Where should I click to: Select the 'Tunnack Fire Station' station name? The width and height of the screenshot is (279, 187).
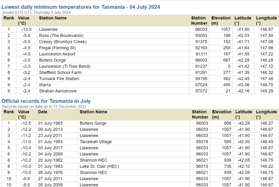[59, 79]
